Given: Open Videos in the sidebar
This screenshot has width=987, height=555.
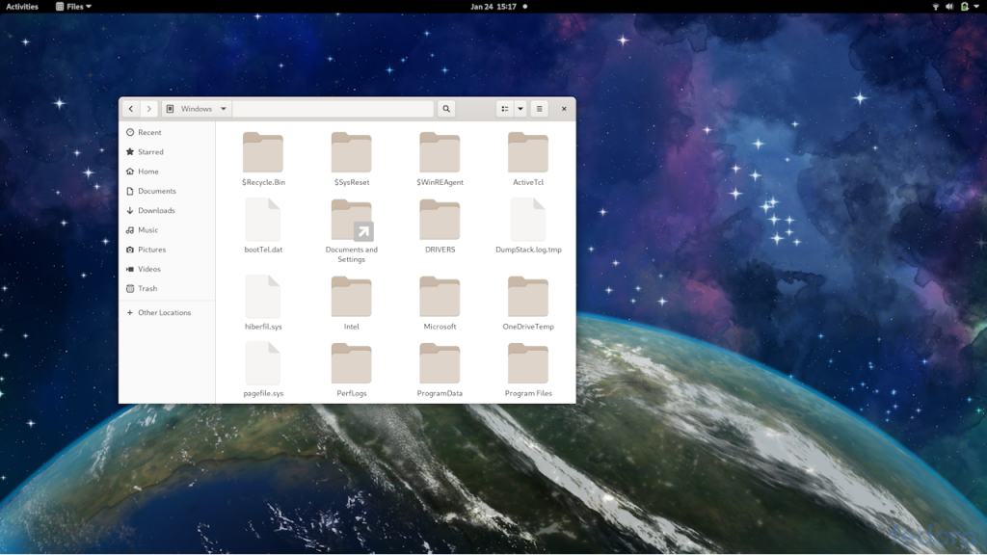Looking at the screenshot, I should click(167, 269).
